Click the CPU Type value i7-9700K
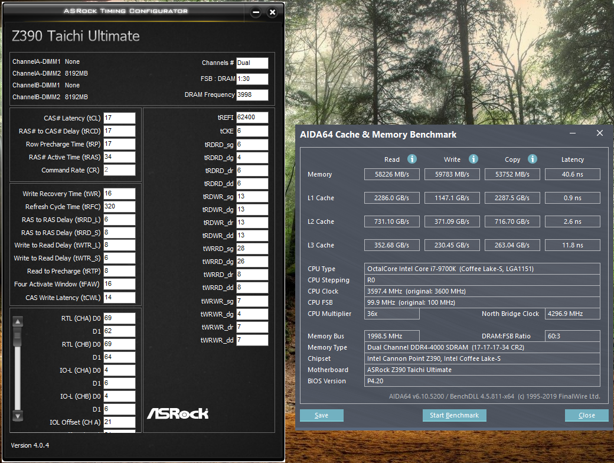 482,269
